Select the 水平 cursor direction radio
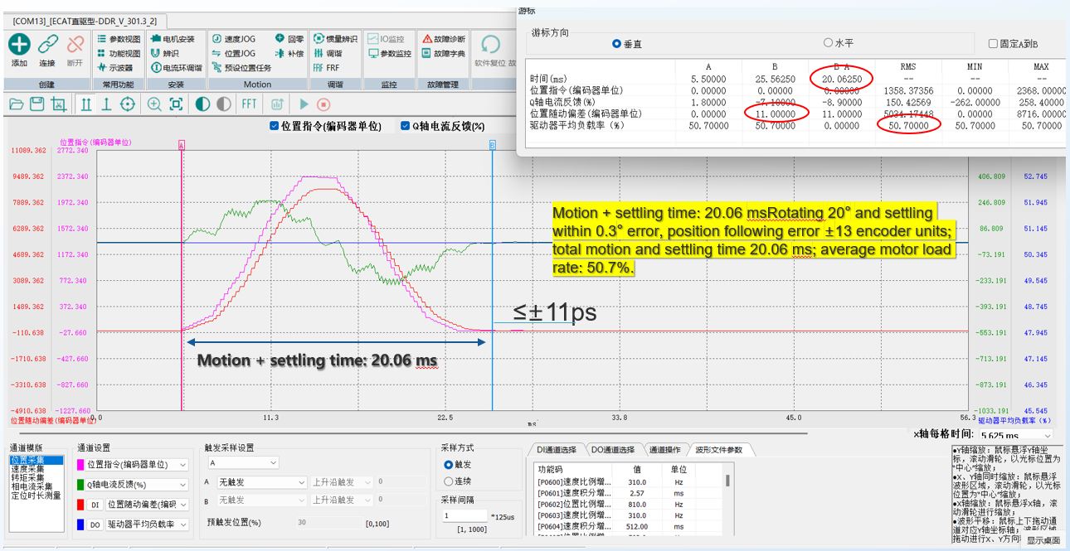1070x551 pixels. pos(828,43)
